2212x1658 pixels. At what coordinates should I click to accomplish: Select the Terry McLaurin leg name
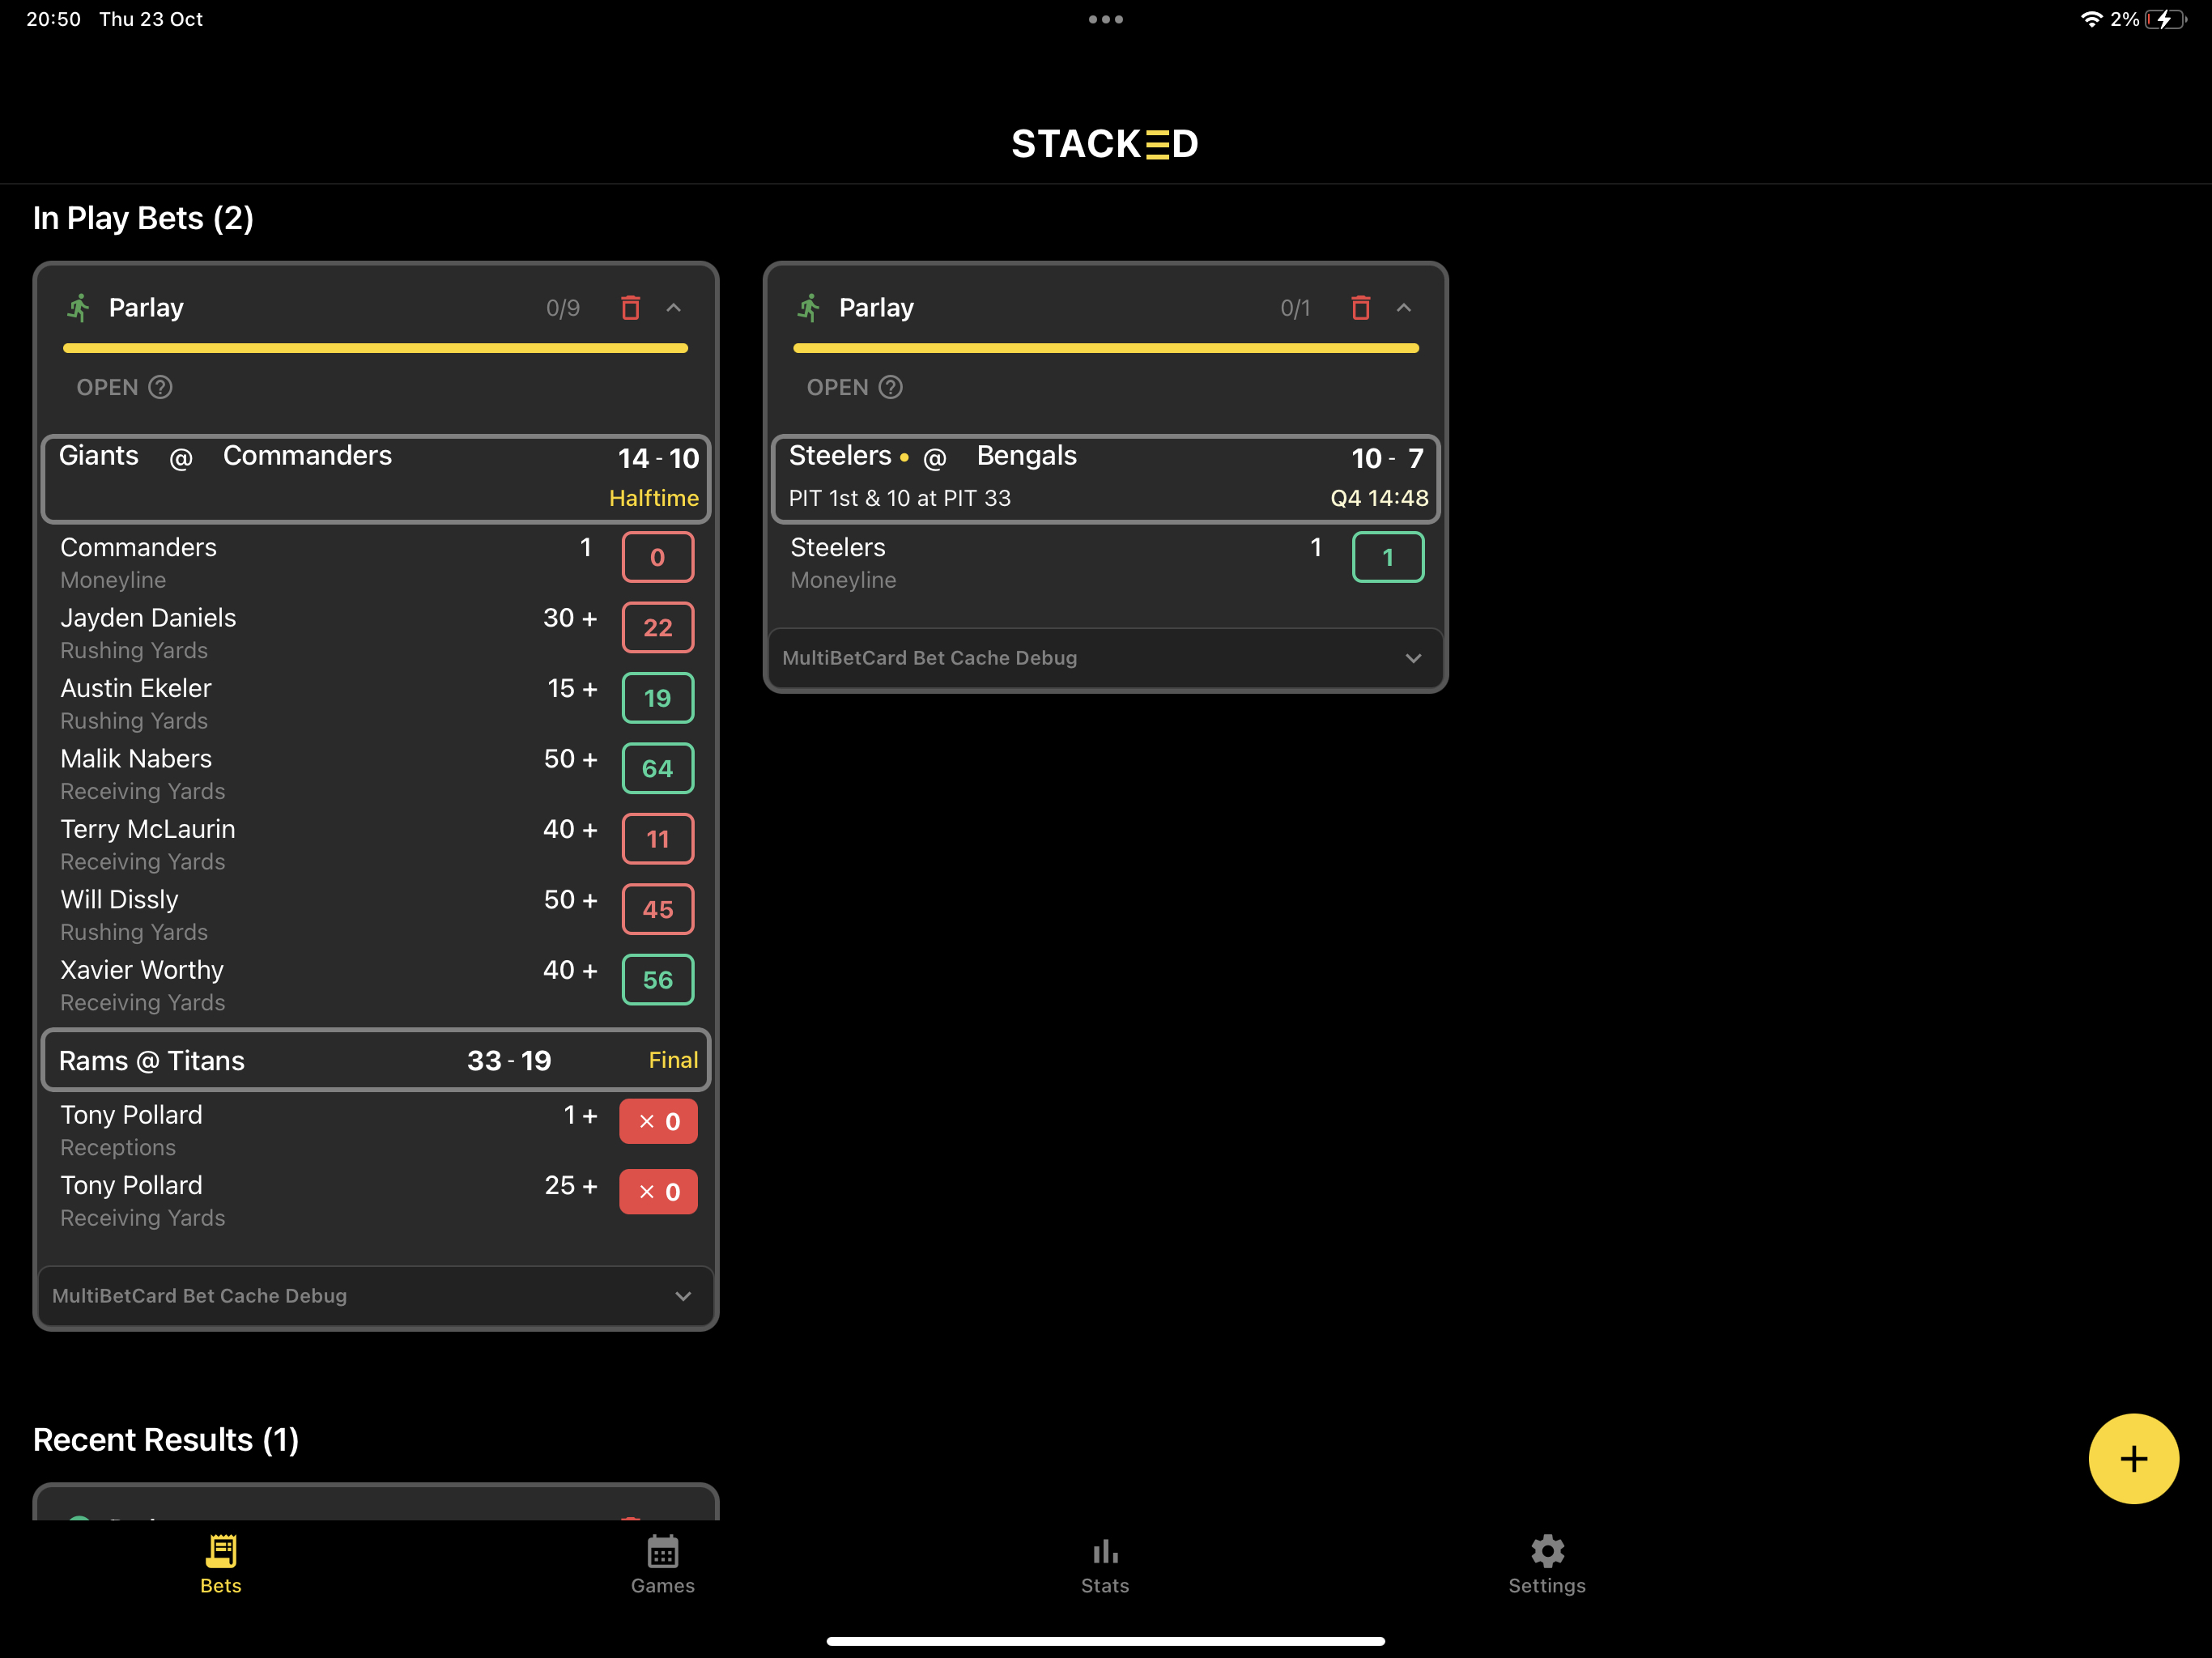148,829
